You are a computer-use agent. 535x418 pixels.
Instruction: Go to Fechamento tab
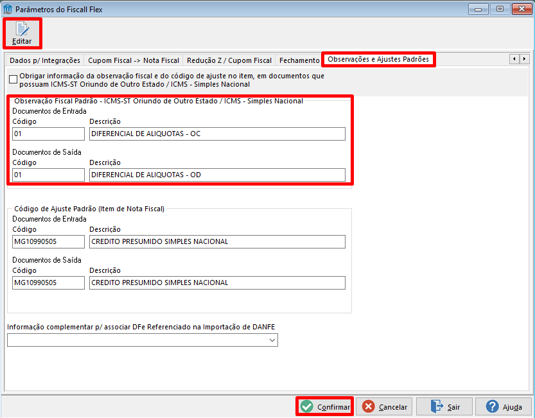tap(299, 60)
